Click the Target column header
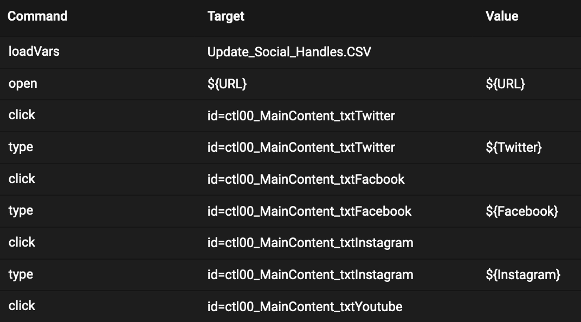Viewport: 581px width, 322px height. (225, 16)
